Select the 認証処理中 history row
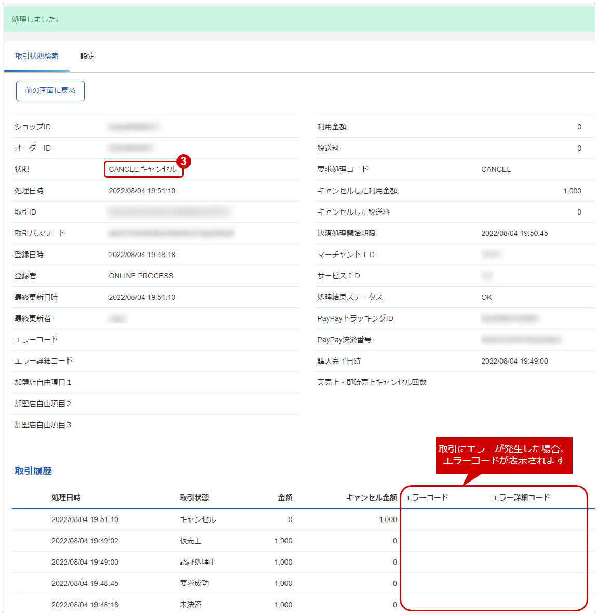The image size is (598, 615). coord(303,561)
